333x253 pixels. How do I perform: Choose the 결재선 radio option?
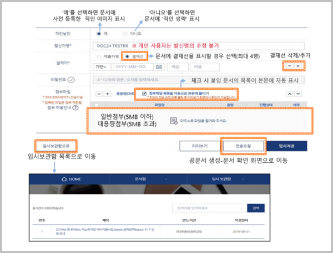(127, 56)
